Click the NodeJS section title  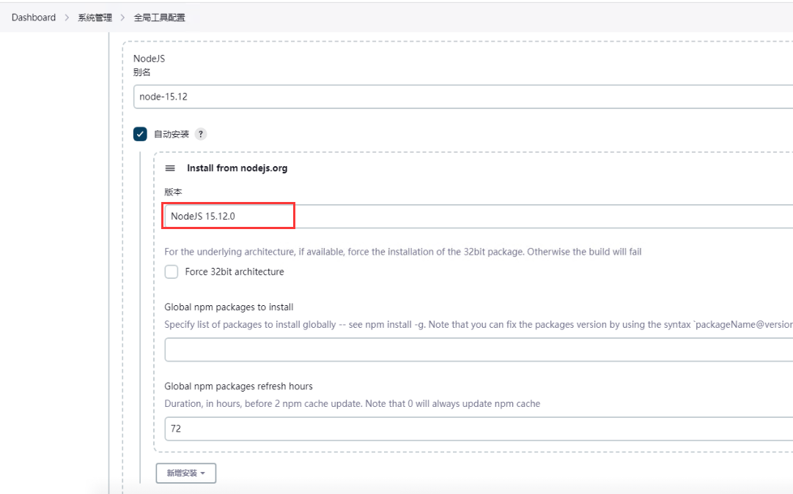pyautogui.click(x=149, y=59)
